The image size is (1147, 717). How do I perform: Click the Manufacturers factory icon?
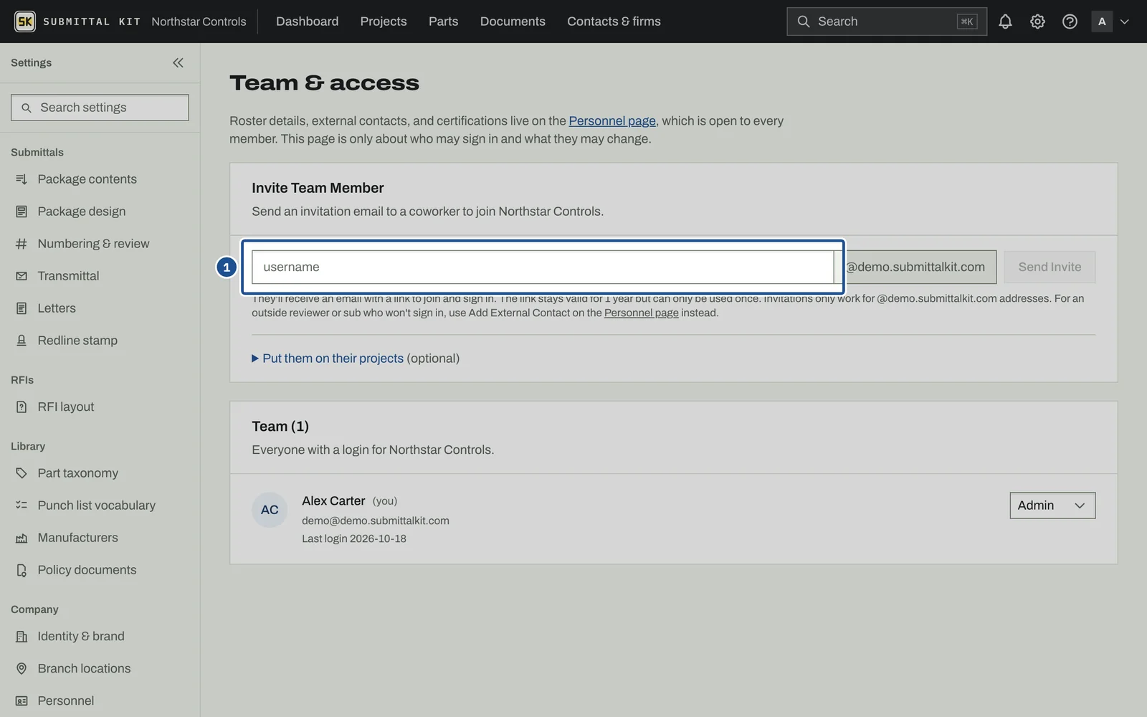22,538
